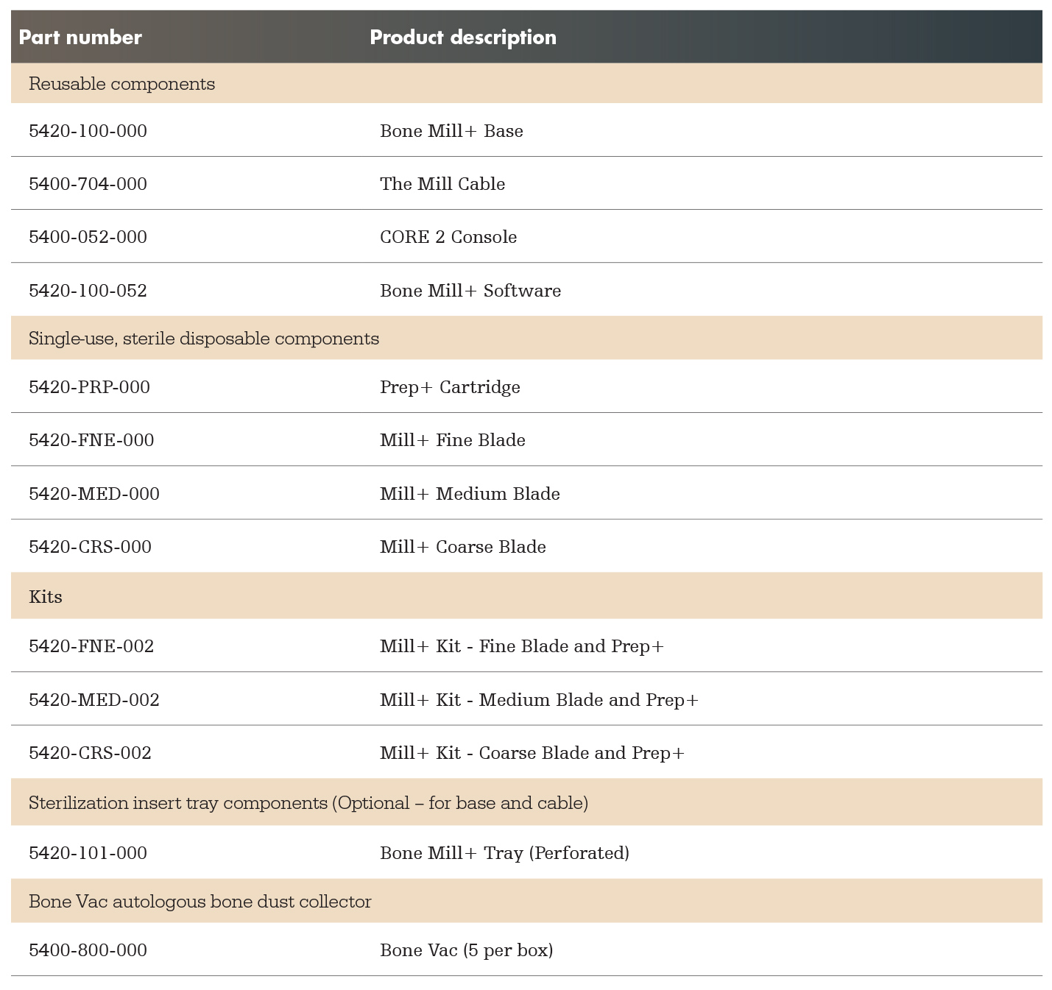Click part number 5420-PRP-000
This screenshot has height=990, width=1052.
(90, 387)
